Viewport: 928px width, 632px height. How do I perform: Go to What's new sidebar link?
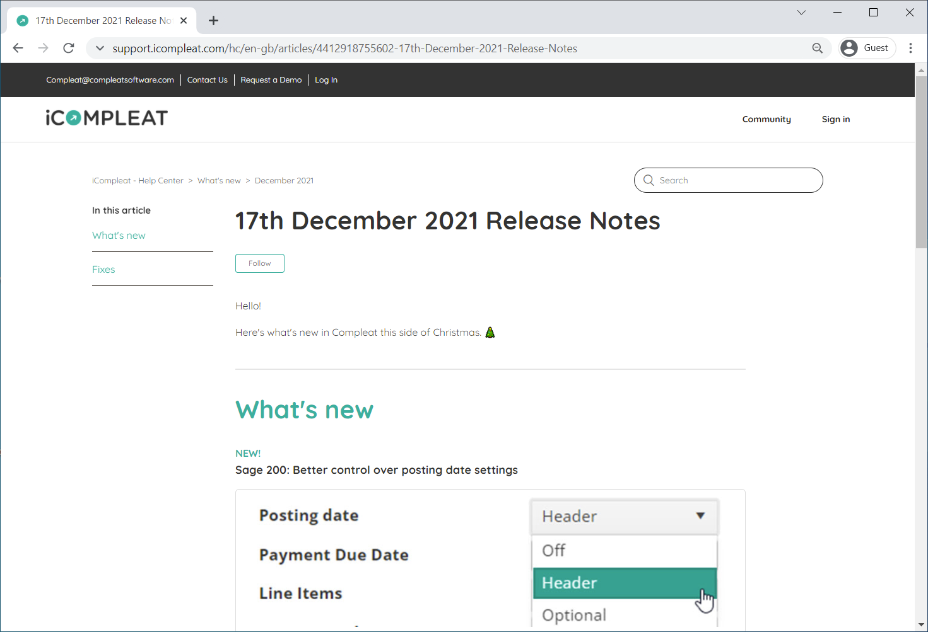[119, 236]
